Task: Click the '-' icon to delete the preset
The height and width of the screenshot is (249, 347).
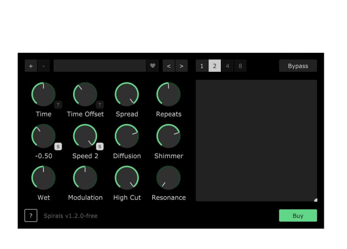Action: (x=44, y=66)
